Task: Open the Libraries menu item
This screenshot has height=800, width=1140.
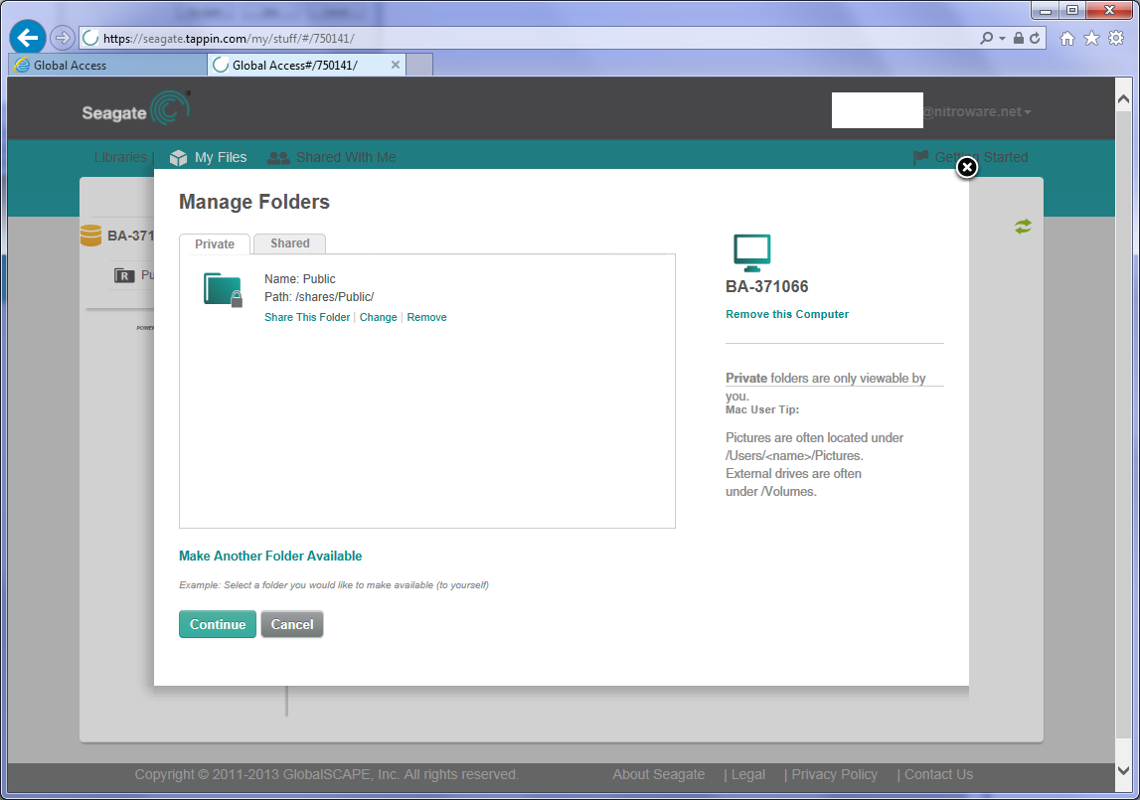Action: click(120, 157)
